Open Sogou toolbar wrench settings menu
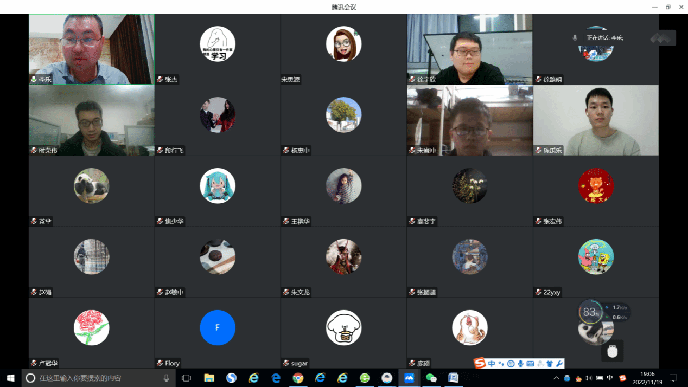 click(x=559, y=364)
